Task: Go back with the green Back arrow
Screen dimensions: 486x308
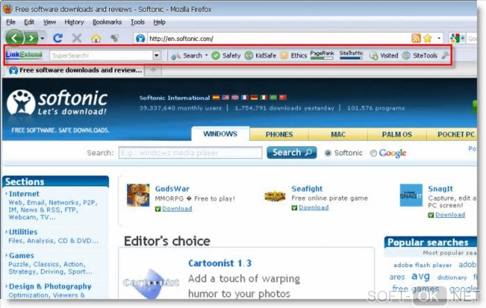Action: click(x=14, y=38)
